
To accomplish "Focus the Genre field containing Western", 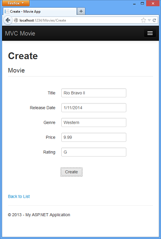I will click(94, 122).
